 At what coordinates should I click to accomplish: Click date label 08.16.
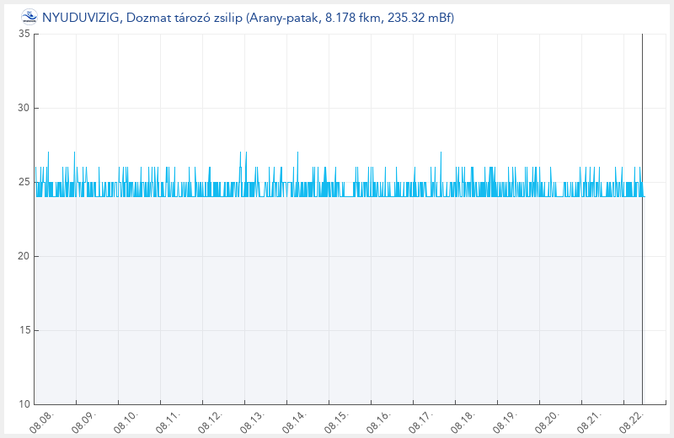379,422
